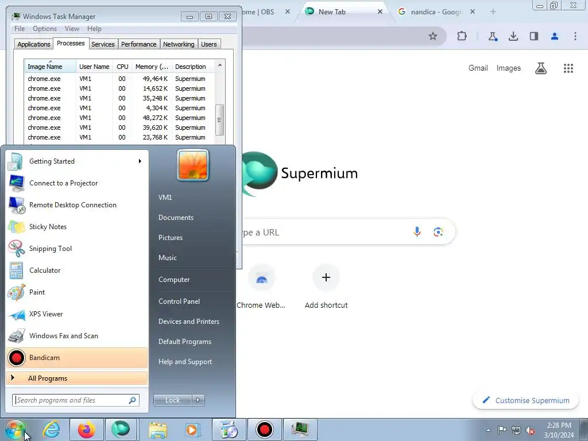Open Chrome Labs flask in toolbar
The height and width of the screenshot is (441, 588).
492,36
